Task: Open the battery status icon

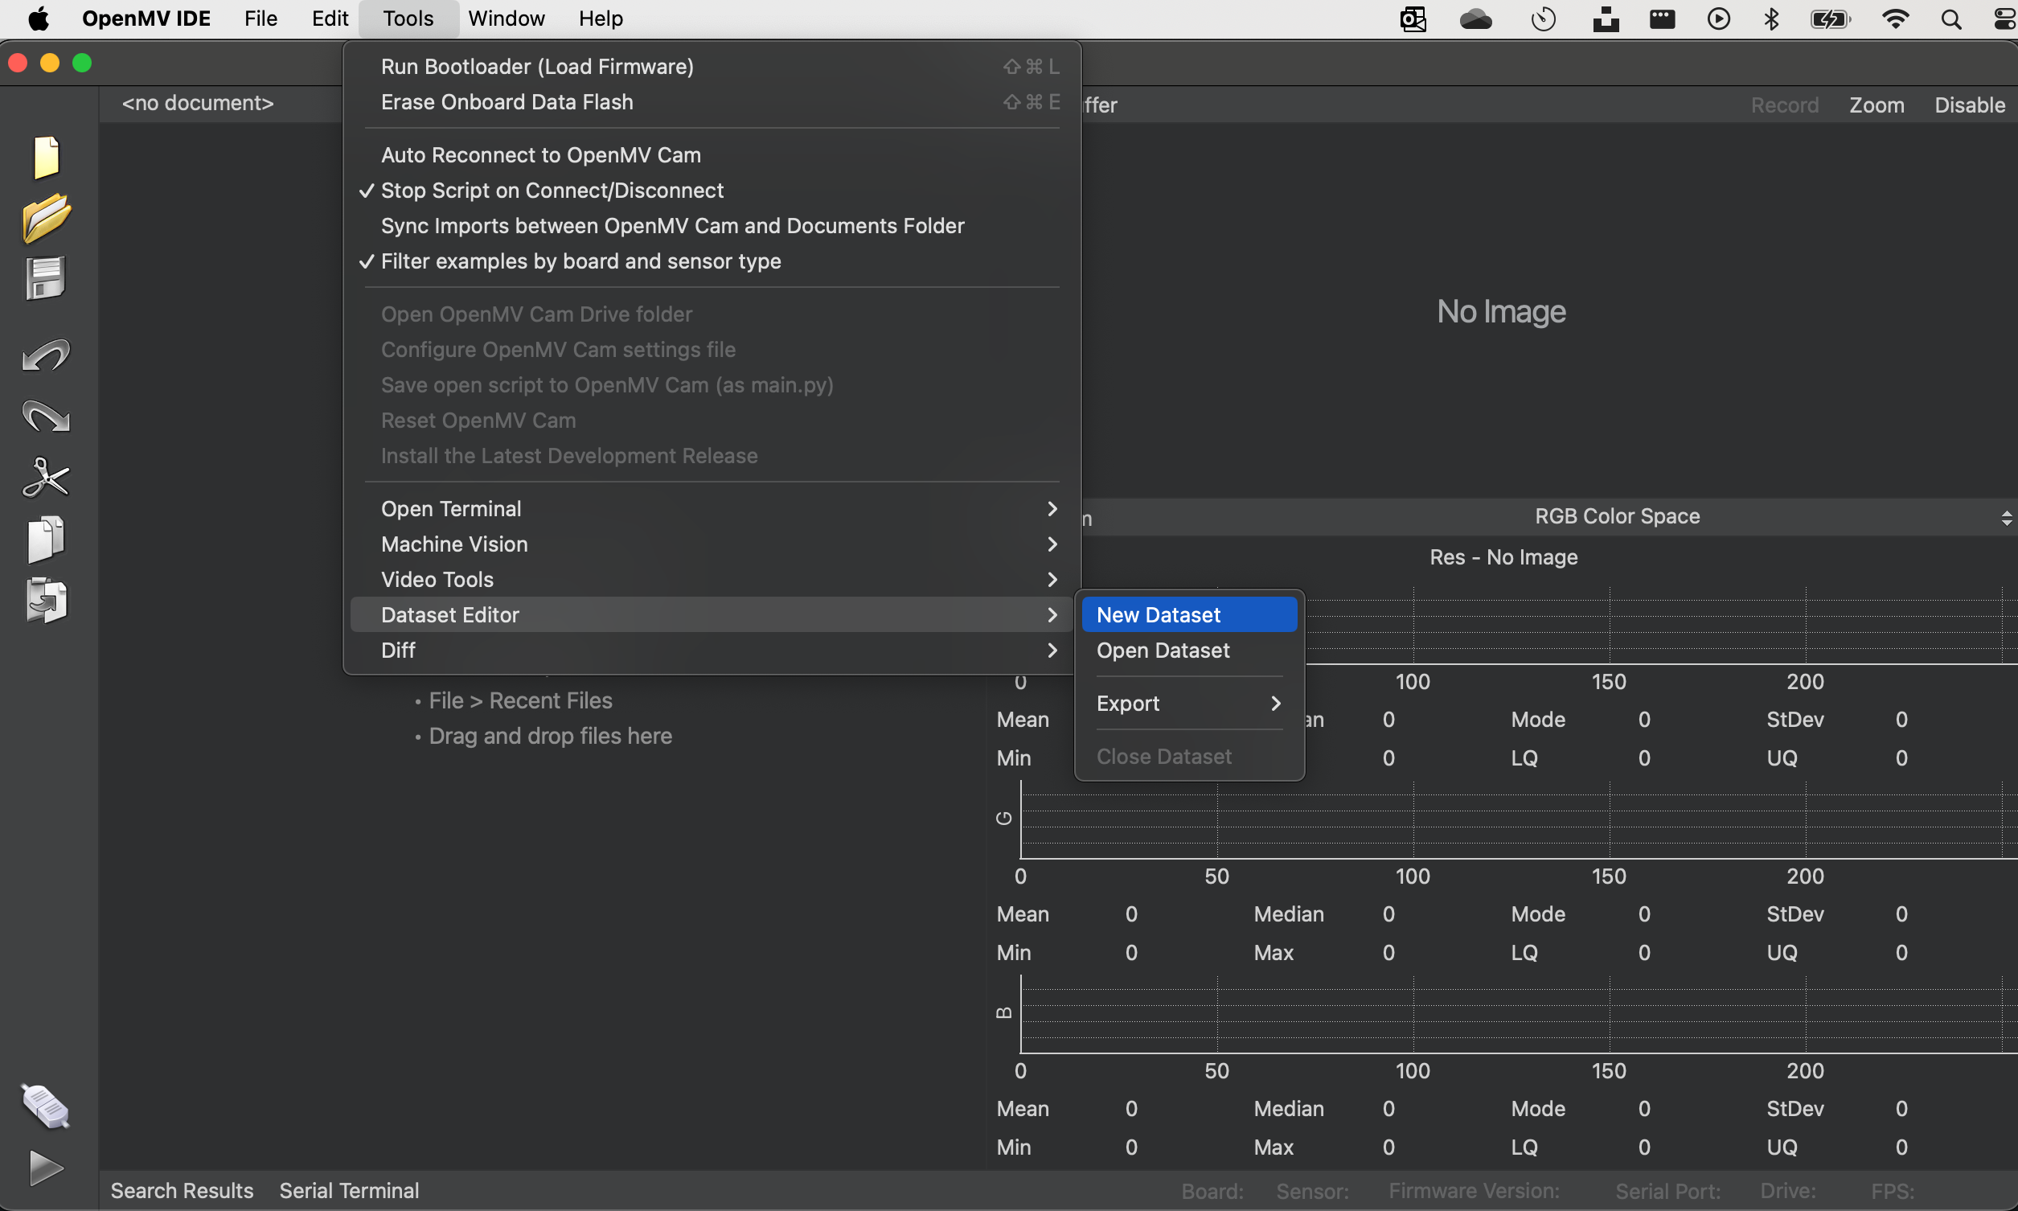Action: (x=1831, y=18)
